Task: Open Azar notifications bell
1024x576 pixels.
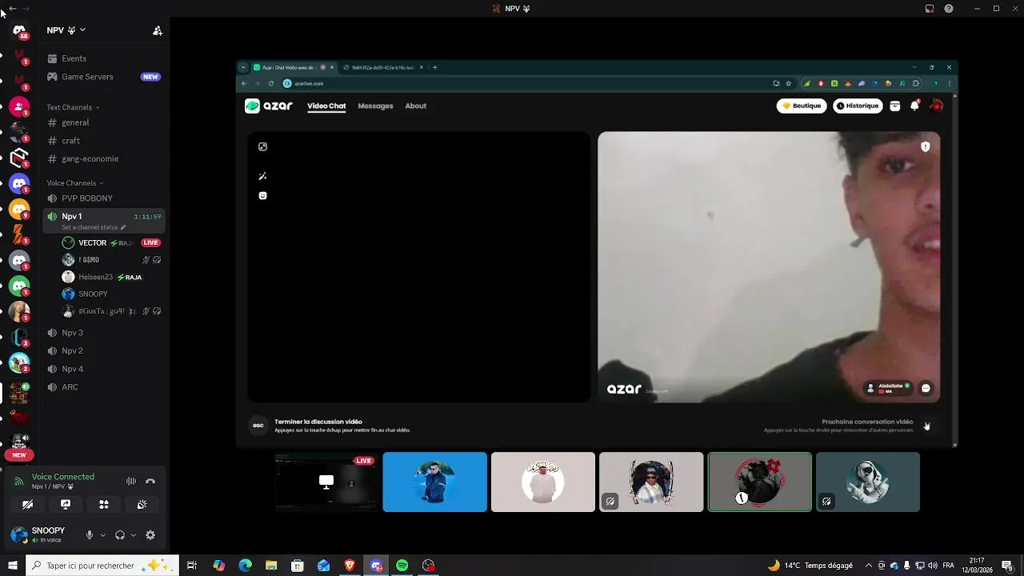Action: (914, 106)
